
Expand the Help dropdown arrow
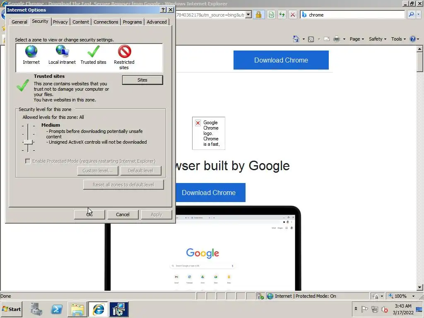coord(418,39)
